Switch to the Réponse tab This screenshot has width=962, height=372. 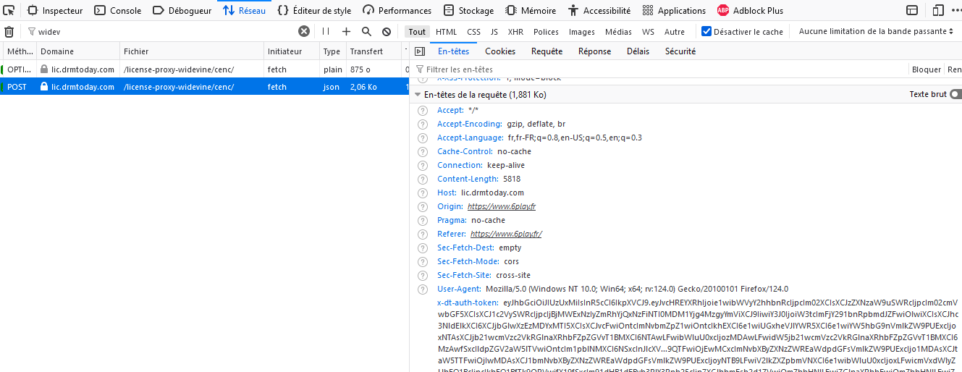click(x=594, y=51)
